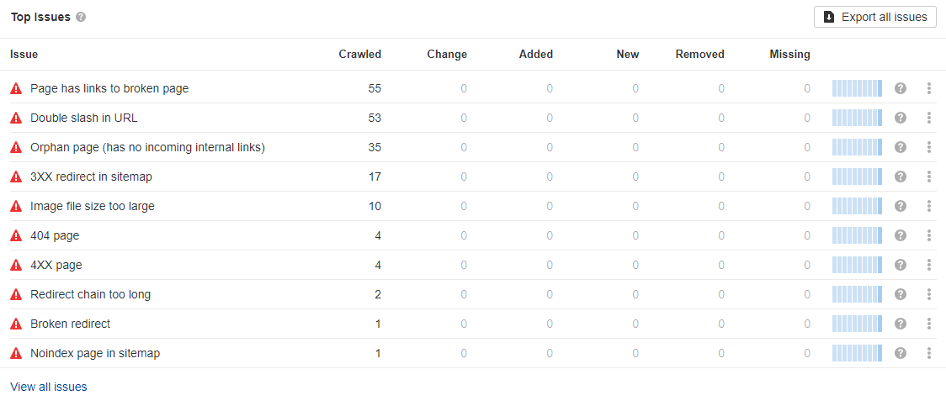Click help icon for Redirect chain too long
Image resolution: width=946 pixels, height=406 pixels.
(901, 294)
